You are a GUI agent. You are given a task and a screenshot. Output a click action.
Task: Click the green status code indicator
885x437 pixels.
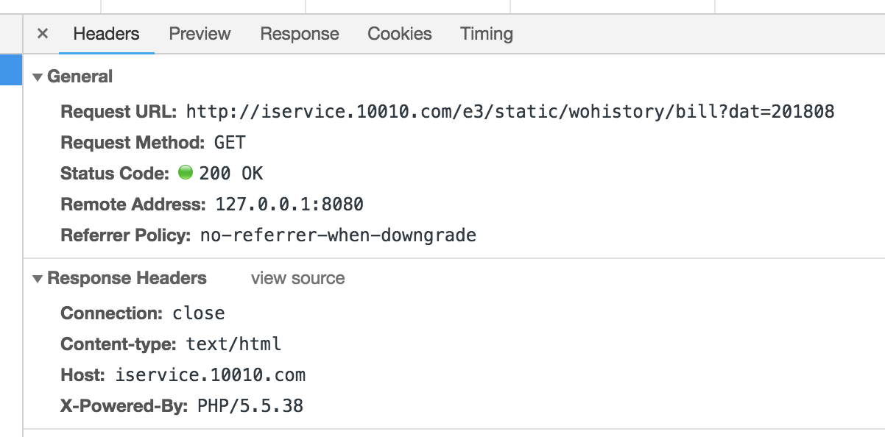[185, 173]
